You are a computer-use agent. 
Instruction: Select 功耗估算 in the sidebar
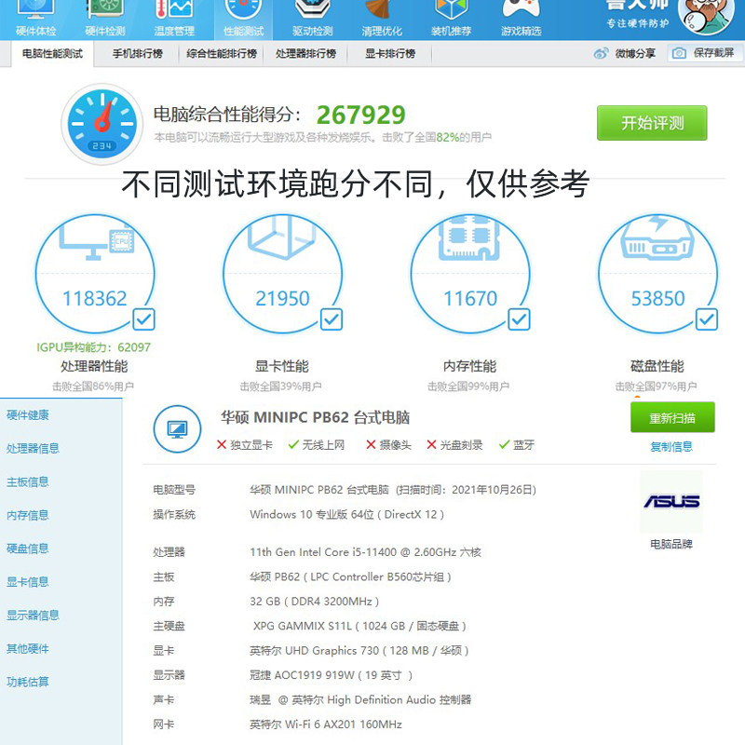point(28,682)
